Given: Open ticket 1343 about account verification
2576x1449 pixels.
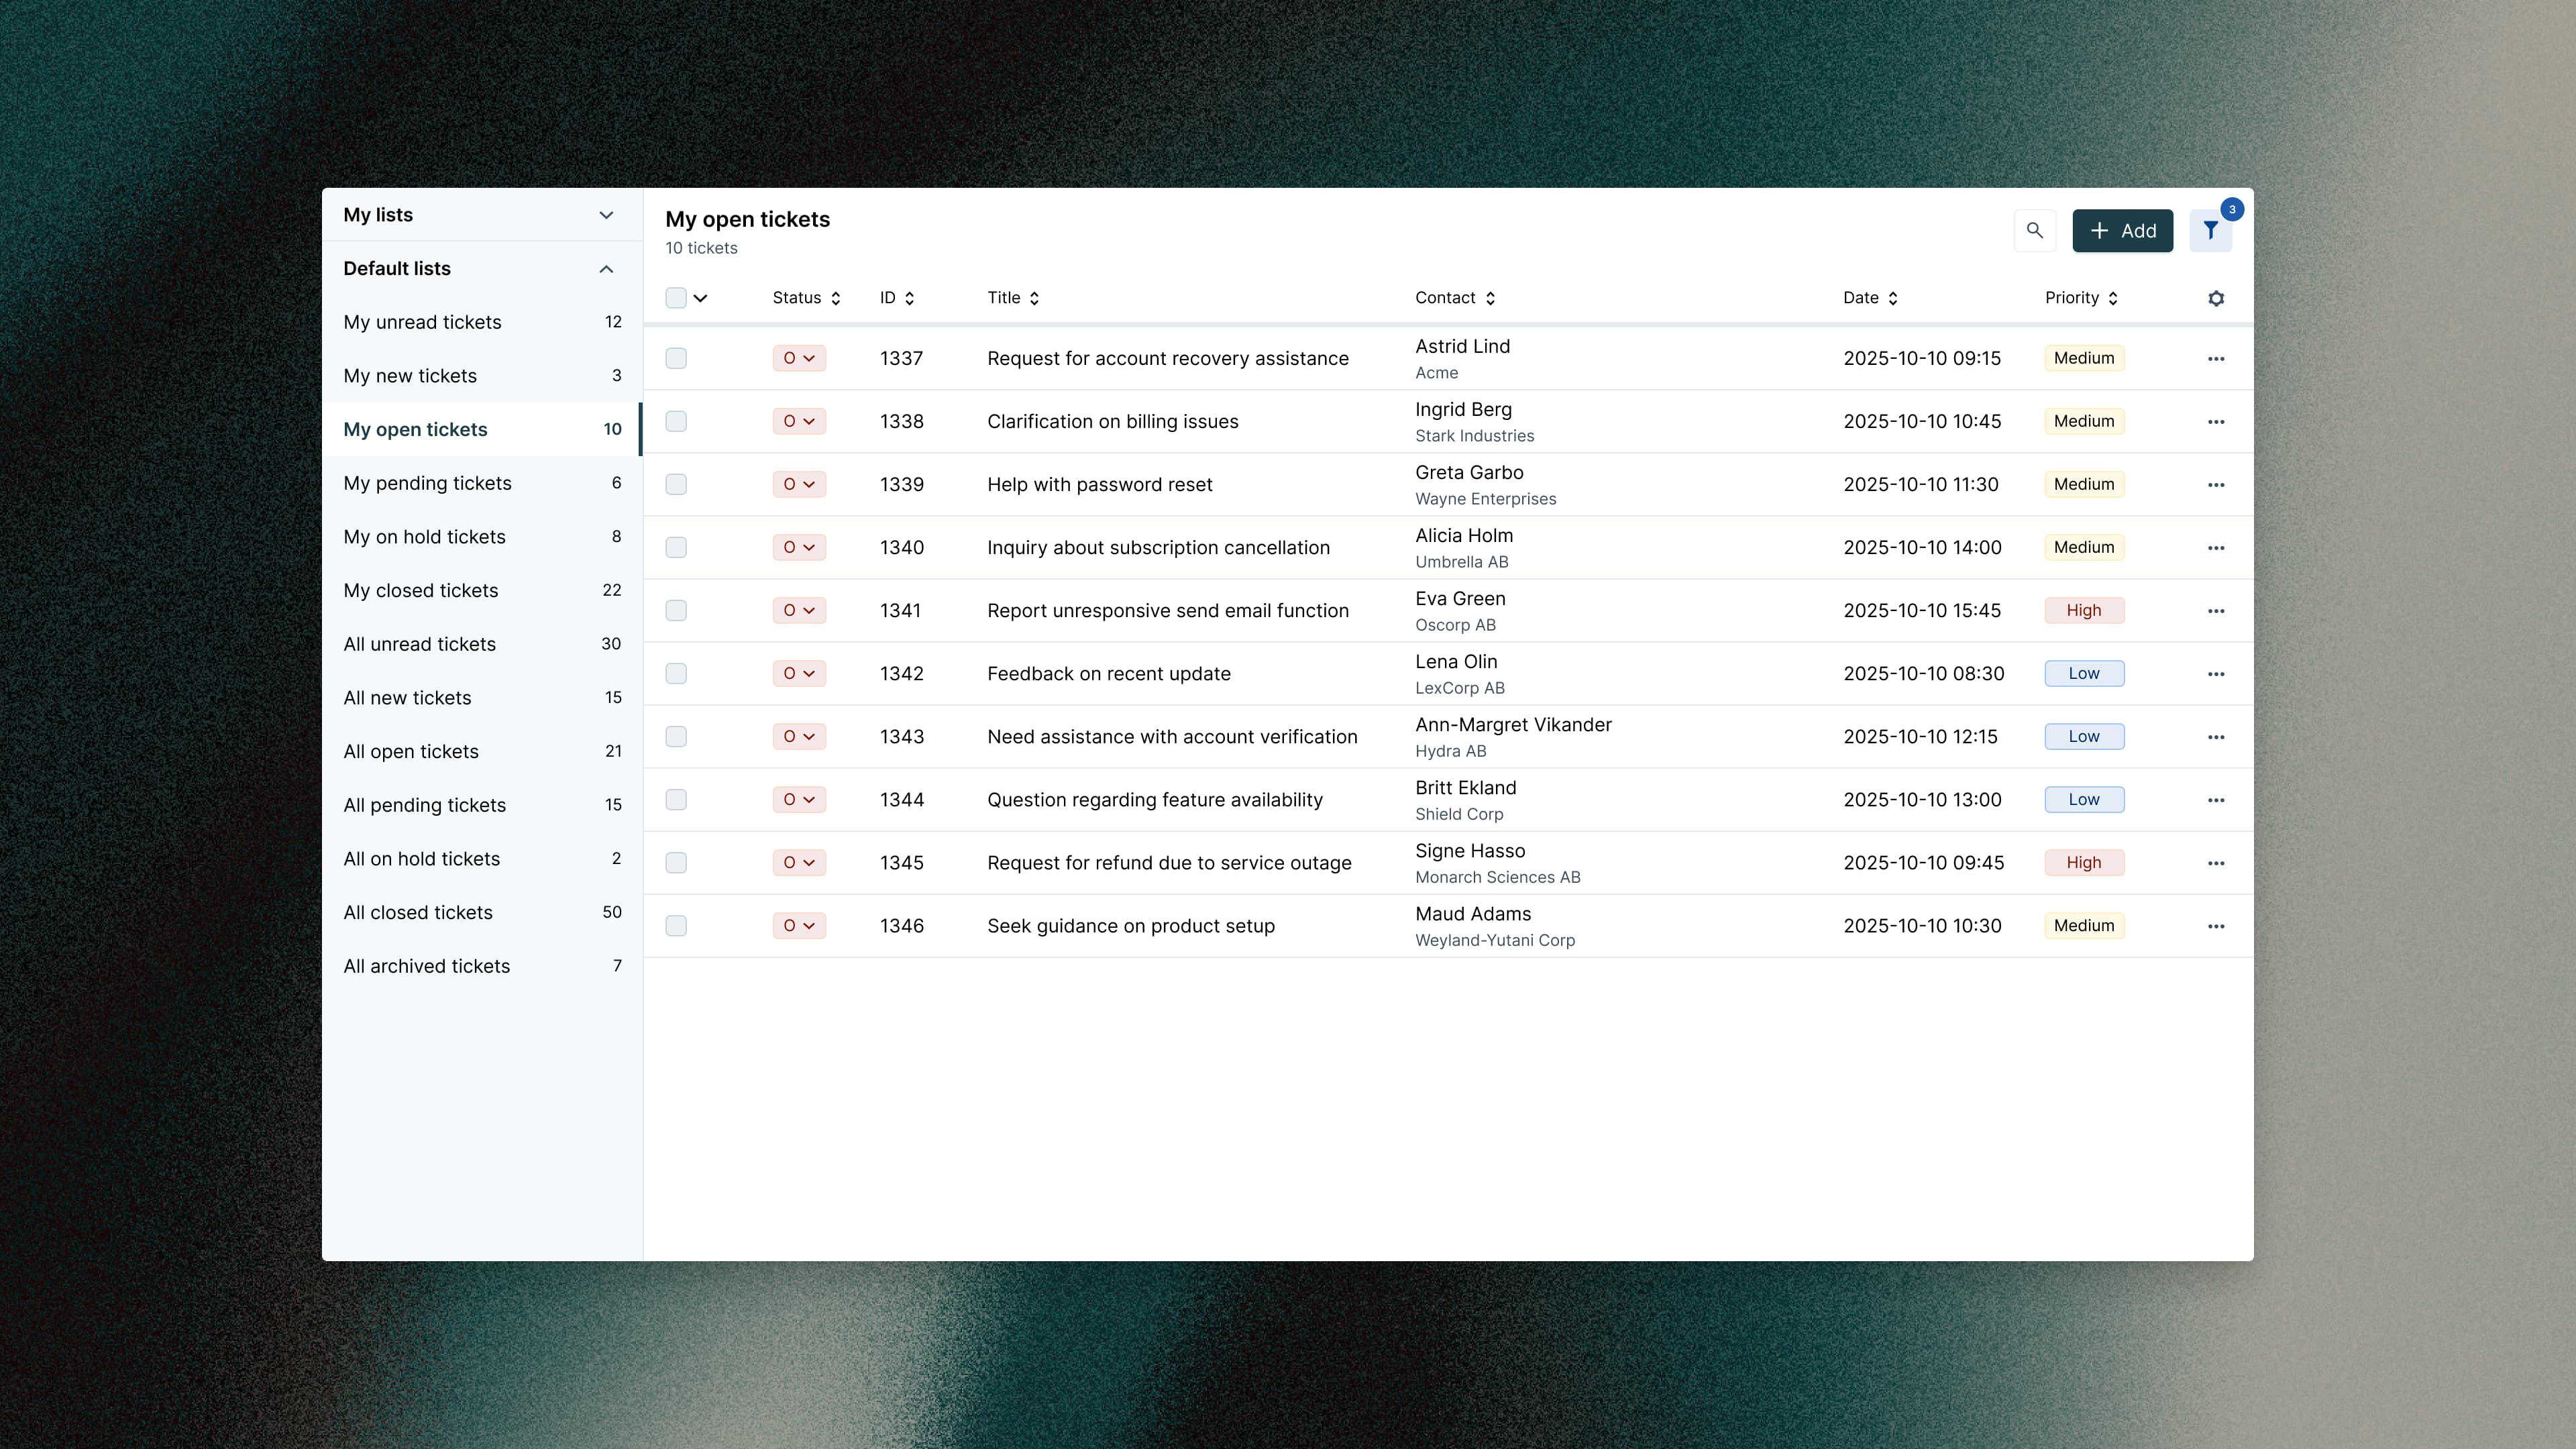Looking at the screenshot, I should click(x=1172, y=736).
